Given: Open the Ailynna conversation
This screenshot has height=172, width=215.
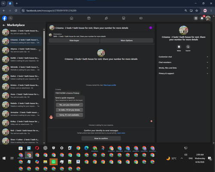Looking at the screenshot, I should point(21,50).
